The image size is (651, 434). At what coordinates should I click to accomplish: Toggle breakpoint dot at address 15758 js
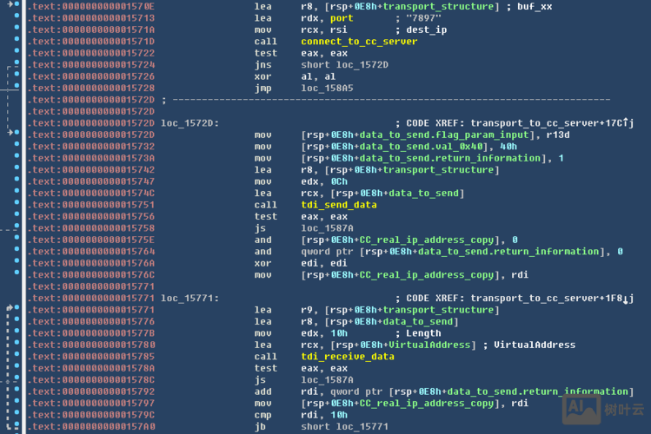[18, 228]
